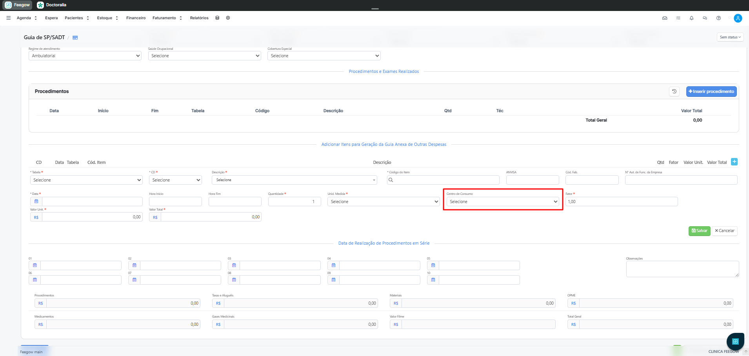Click into the ANVISA field
749x356 pixels.
point(533,180)
